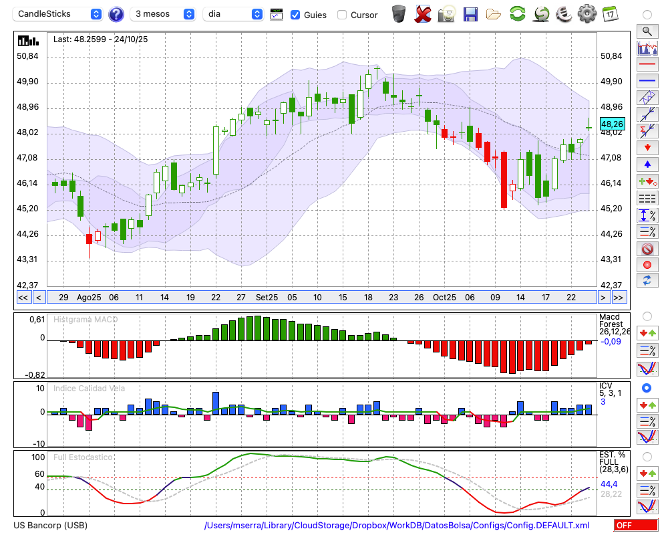Click the red-blue curve icon for the ICV panel
Image resolution: width=668 pixels, height=535 pixels.
[647, 437]
